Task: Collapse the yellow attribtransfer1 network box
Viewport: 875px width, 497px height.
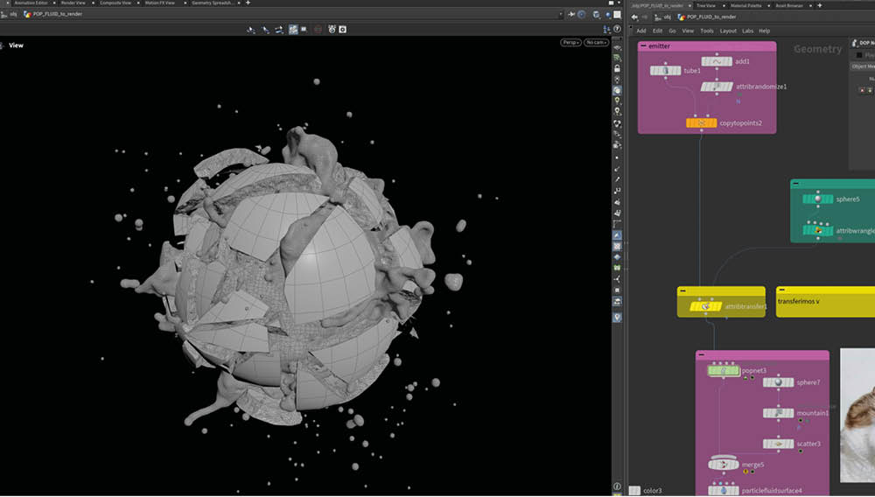Action: (683, 291)
